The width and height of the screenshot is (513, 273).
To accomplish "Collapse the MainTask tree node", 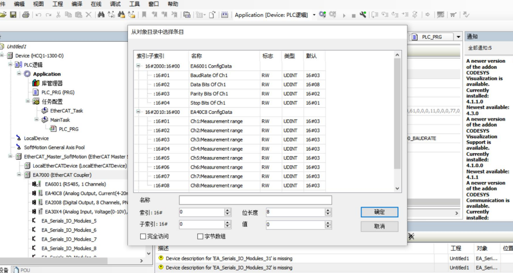I will click(x=37, y=119).
